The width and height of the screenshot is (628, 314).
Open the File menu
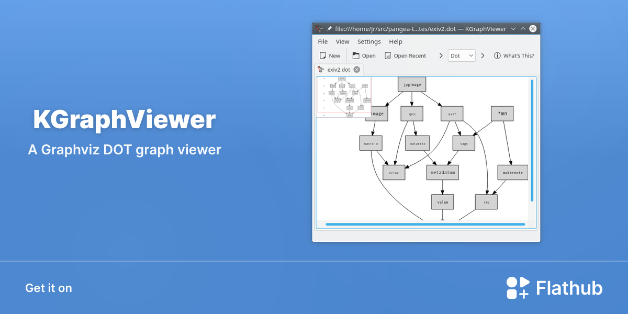tap(323, 42)
